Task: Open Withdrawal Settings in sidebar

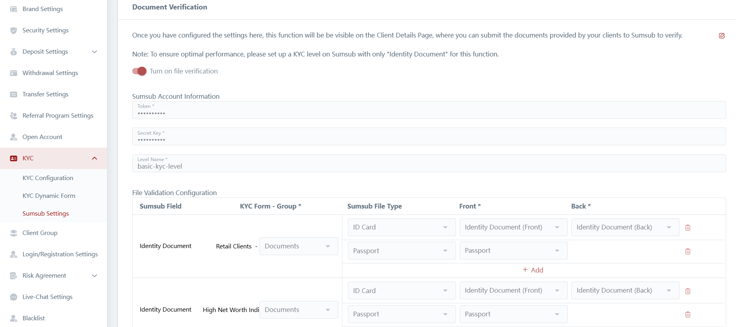Action: point(50,73)
